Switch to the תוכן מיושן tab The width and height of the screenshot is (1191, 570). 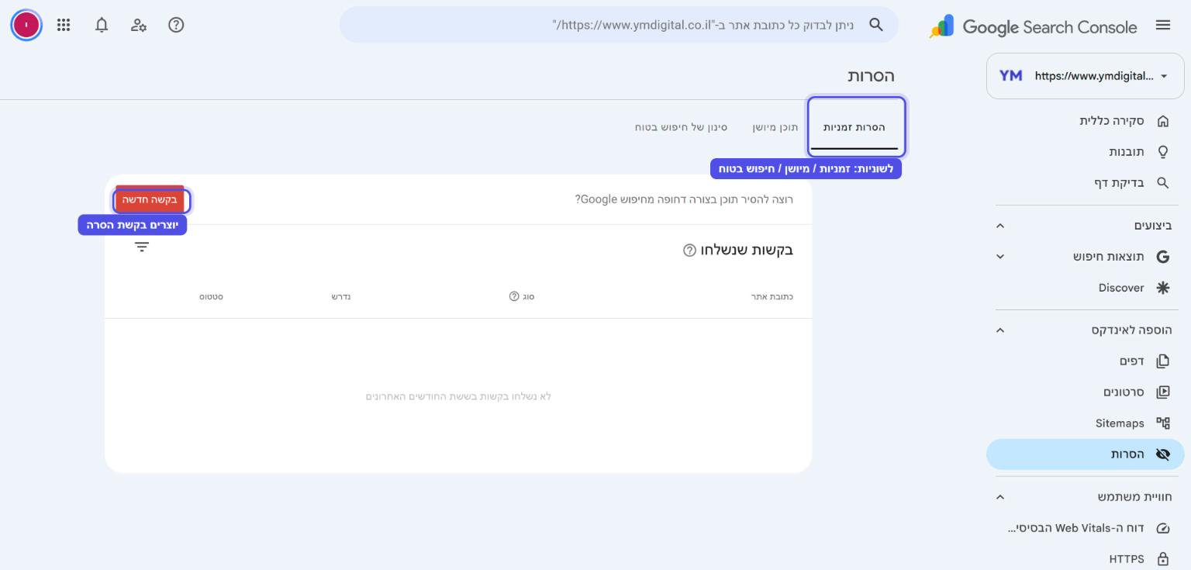[775, 126]
